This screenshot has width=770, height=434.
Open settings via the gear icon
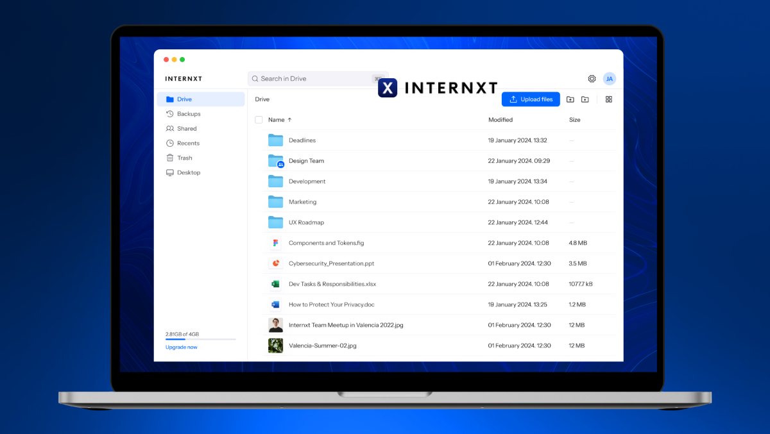click(592, 79)
